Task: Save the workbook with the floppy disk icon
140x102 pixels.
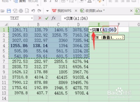Action: (9, 11)
